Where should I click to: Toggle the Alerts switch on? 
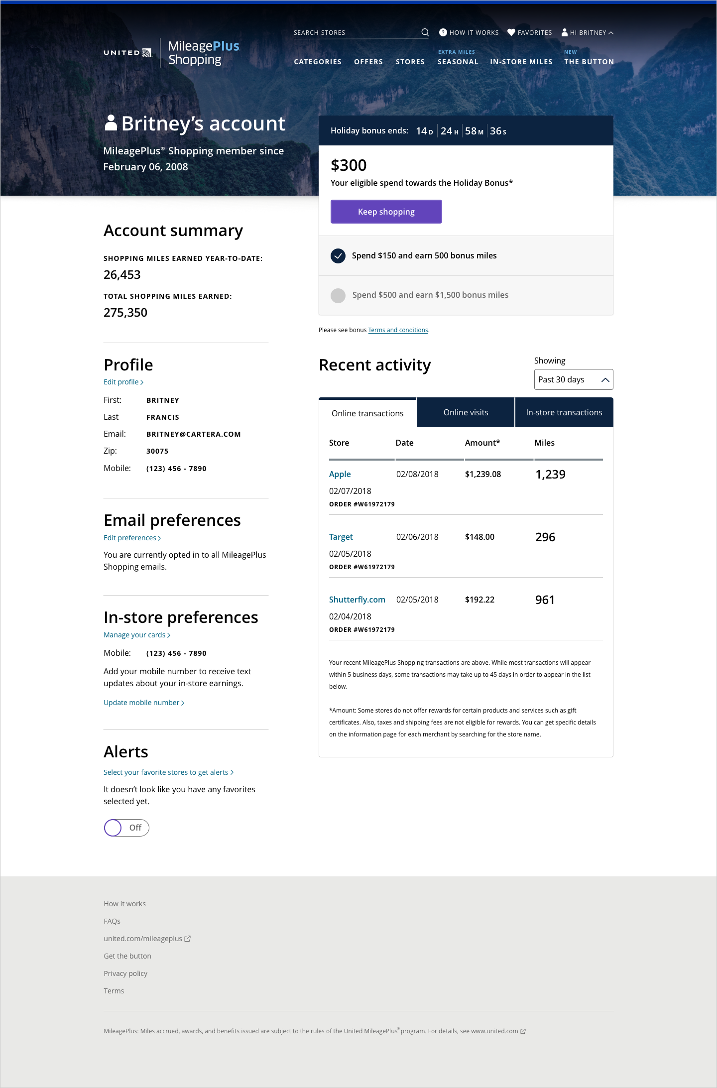126,828
